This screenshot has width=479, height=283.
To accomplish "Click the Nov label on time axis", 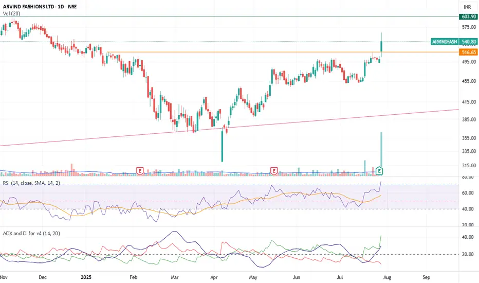I will 4,277.
